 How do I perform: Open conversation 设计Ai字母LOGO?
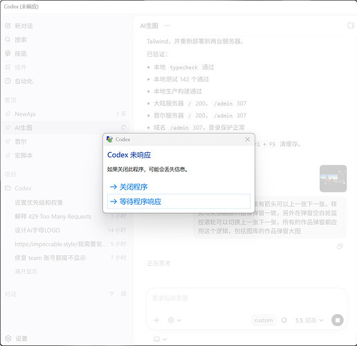[37, 230]
